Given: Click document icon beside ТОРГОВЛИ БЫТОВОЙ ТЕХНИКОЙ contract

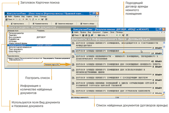Looking at the screenshot, I should (73, 83).
